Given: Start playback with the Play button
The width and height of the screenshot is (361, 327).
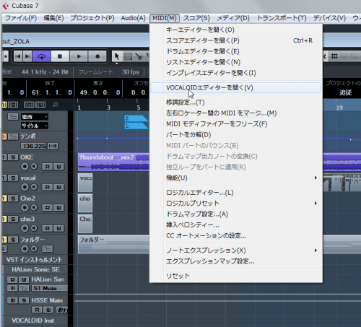Looking at the screenshot, I should click(79, 56).
